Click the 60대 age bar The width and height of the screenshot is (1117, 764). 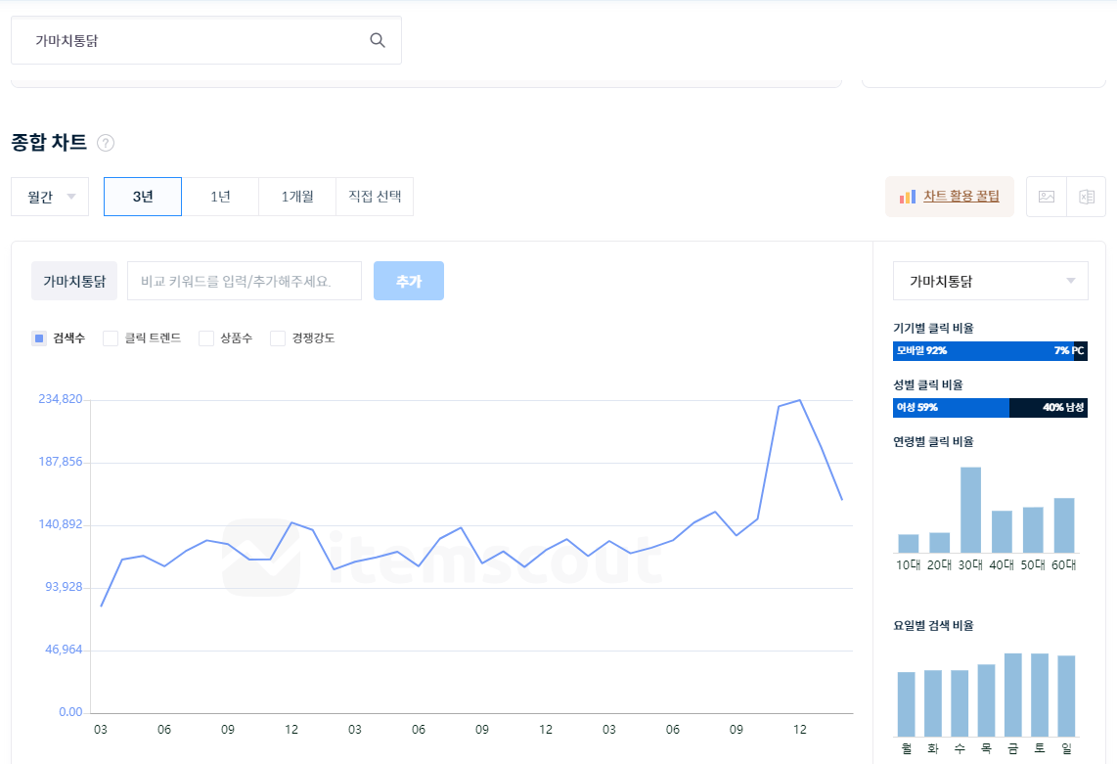(x=1064, y=525)
